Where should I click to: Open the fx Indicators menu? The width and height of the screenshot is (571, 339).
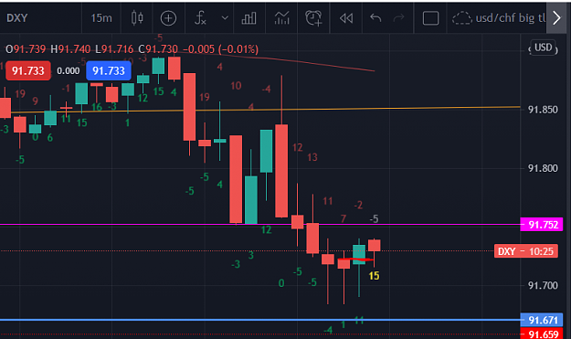pos(200,18)
